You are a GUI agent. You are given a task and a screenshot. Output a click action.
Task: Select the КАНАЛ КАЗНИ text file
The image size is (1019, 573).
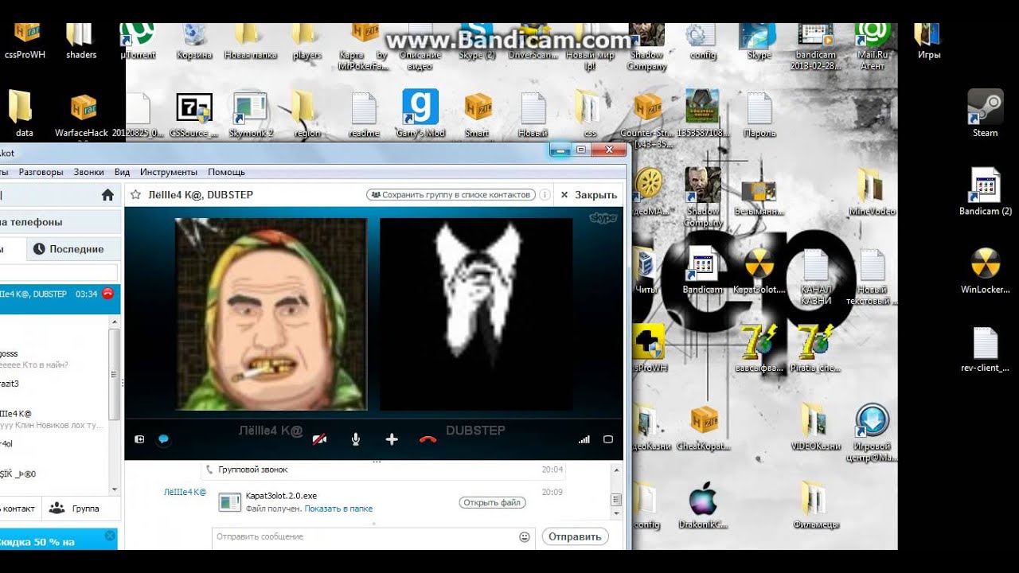point(816,277)
